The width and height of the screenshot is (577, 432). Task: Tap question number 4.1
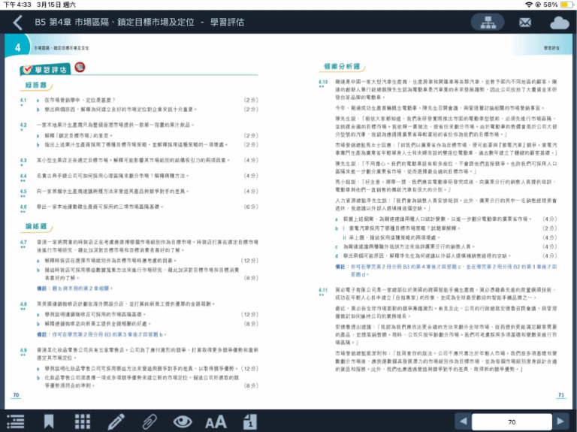pyautogui.click(x=23, y=100)
